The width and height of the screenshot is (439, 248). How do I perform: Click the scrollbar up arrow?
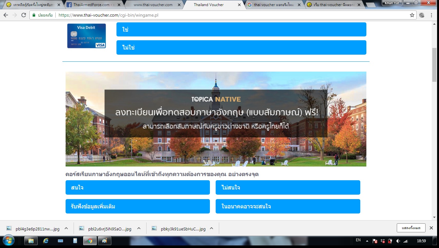pos(434,23)
